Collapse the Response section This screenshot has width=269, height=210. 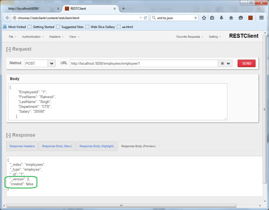coord(8,135)
